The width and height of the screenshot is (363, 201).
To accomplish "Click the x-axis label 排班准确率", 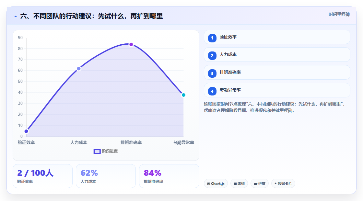I will tap(131, 142).
